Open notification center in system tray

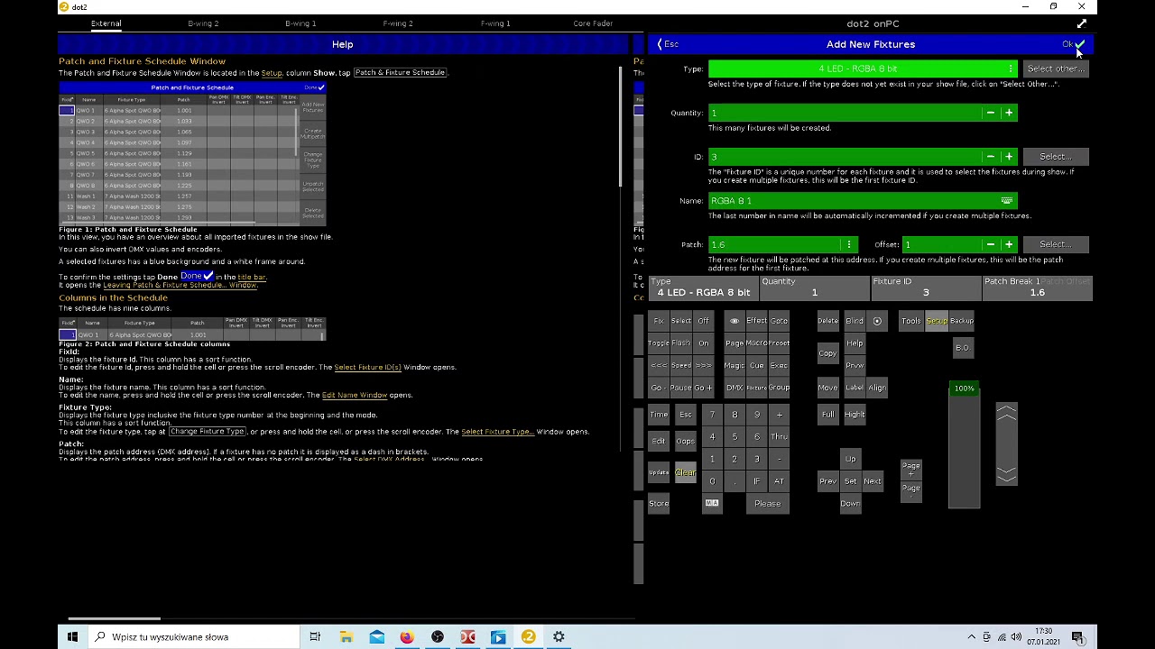pyautogui.click(x=1078, y=636)
